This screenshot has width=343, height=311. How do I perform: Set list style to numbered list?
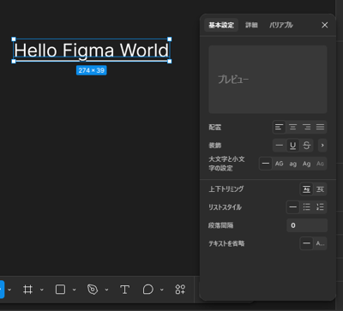320,207
